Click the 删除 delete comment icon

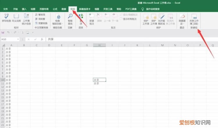tap(99, 18)
